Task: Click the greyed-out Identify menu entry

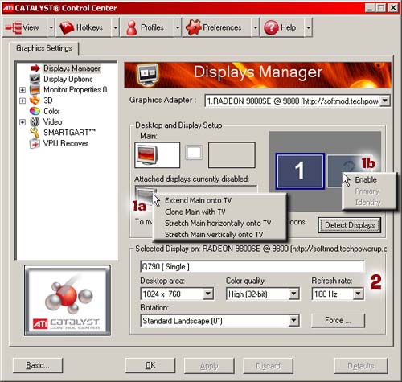Action: coord(367,202)
